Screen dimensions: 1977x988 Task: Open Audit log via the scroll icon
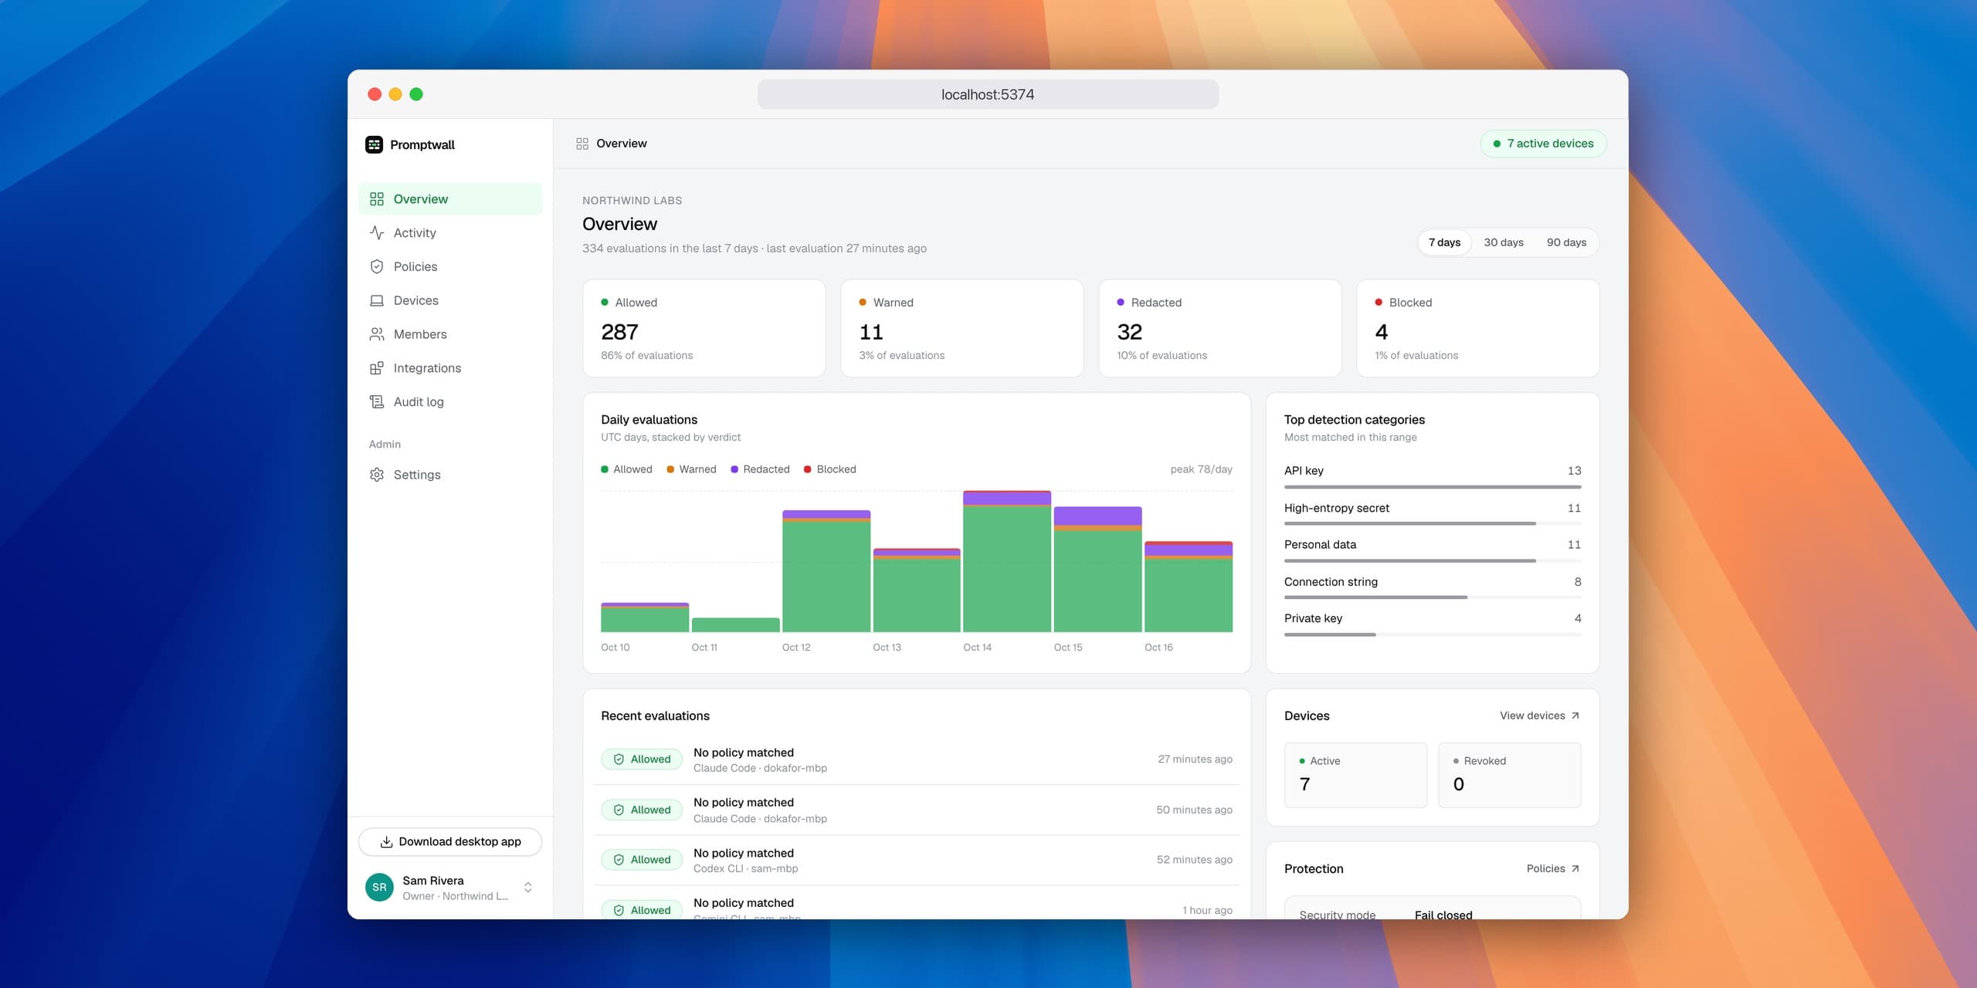click(x=377, y=401)
